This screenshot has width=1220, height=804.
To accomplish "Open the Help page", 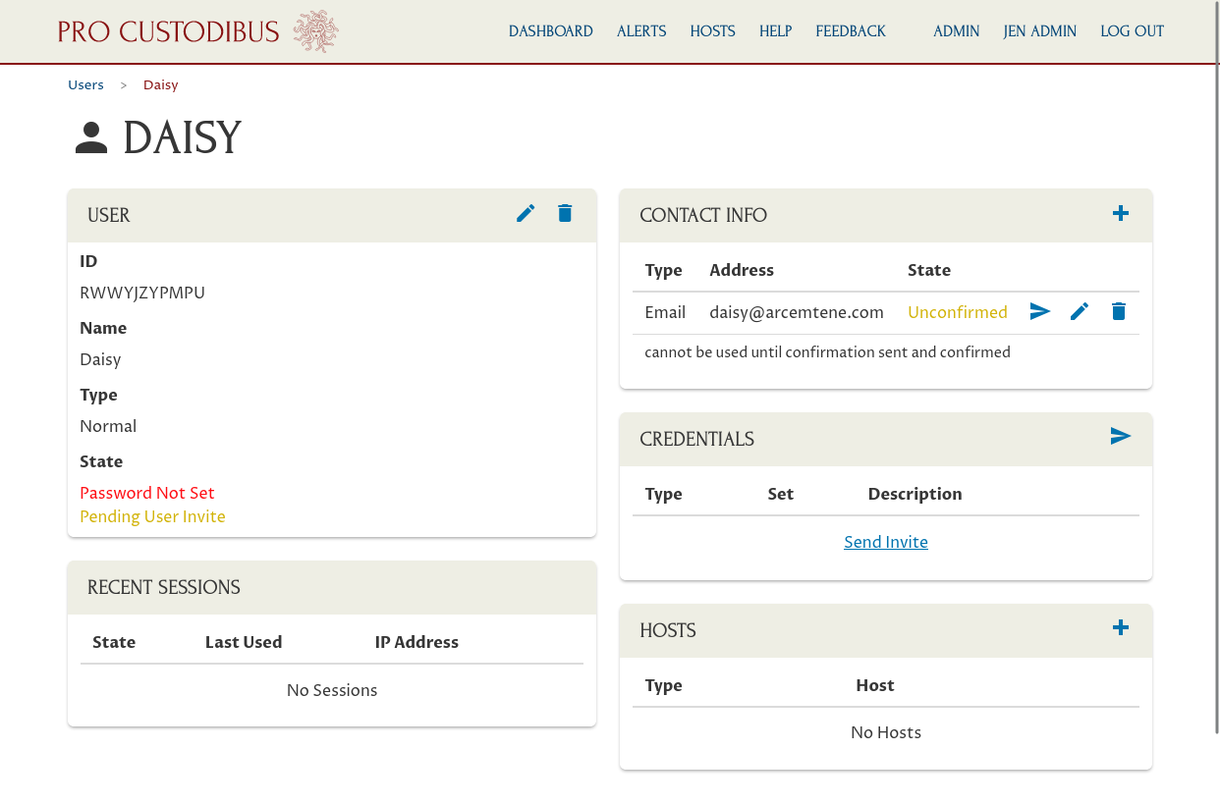I will (776, 31).
